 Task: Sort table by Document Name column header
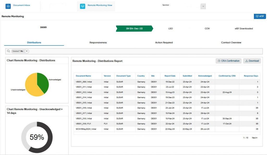pyautogui.click(x=83, y=76)
